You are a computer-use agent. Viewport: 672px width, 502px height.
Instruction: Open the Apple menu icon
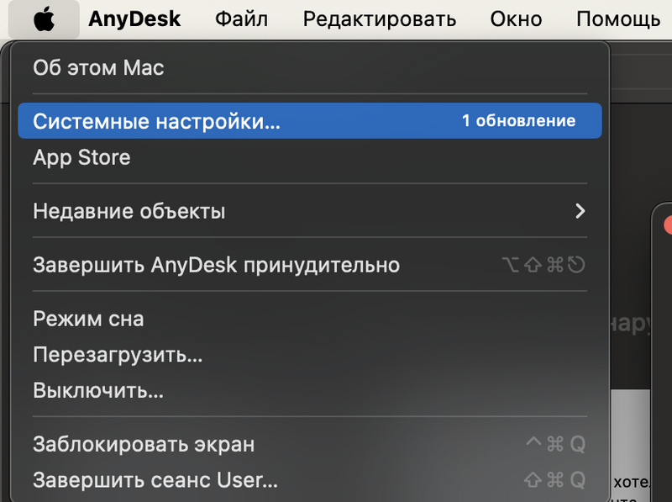(44, 18)
